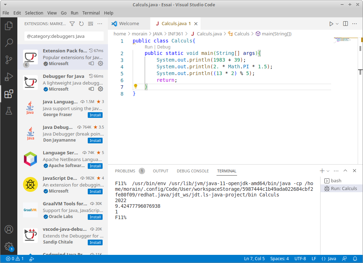Open errors and warnings count in status bar

tap(15, 259)
